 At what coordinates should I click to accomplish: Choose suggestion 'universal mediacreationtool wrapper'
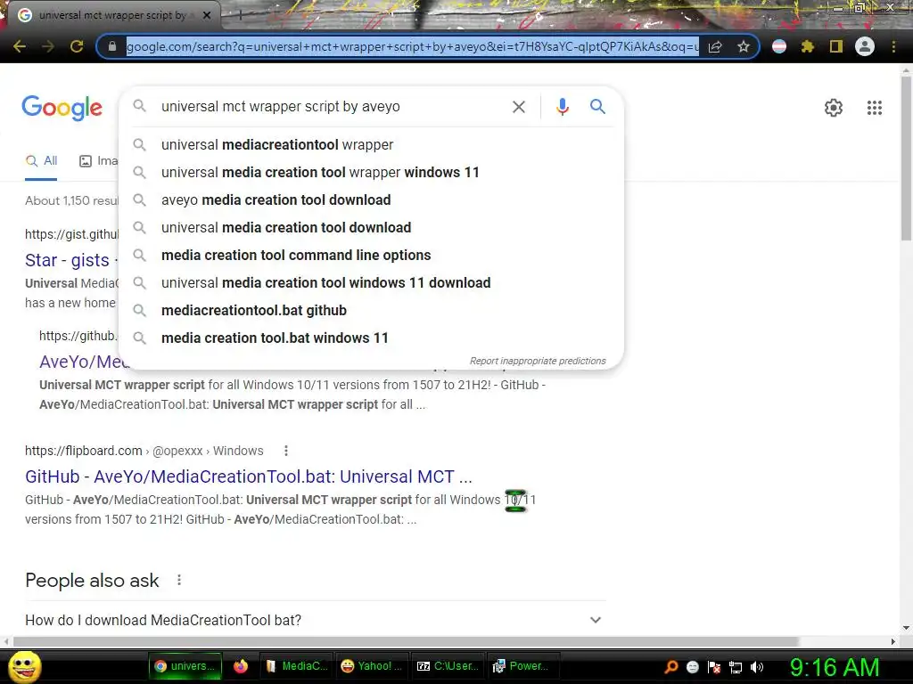pos(372,145)
